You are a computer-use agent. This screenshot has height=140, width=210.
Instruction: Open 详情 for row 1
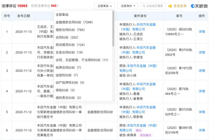tap(202, 32)
